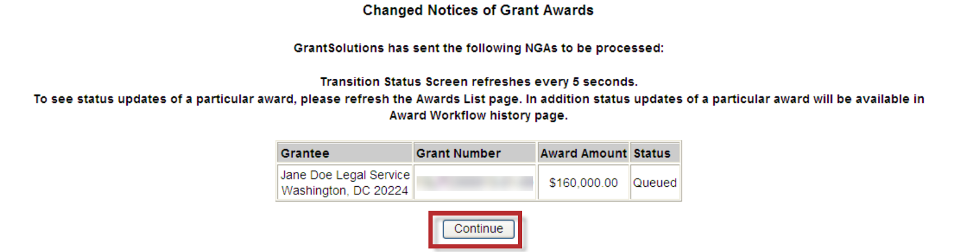Viewport: 958px width, 252px height.
Task: Select the blurred grant number cell
Action: 475,183
